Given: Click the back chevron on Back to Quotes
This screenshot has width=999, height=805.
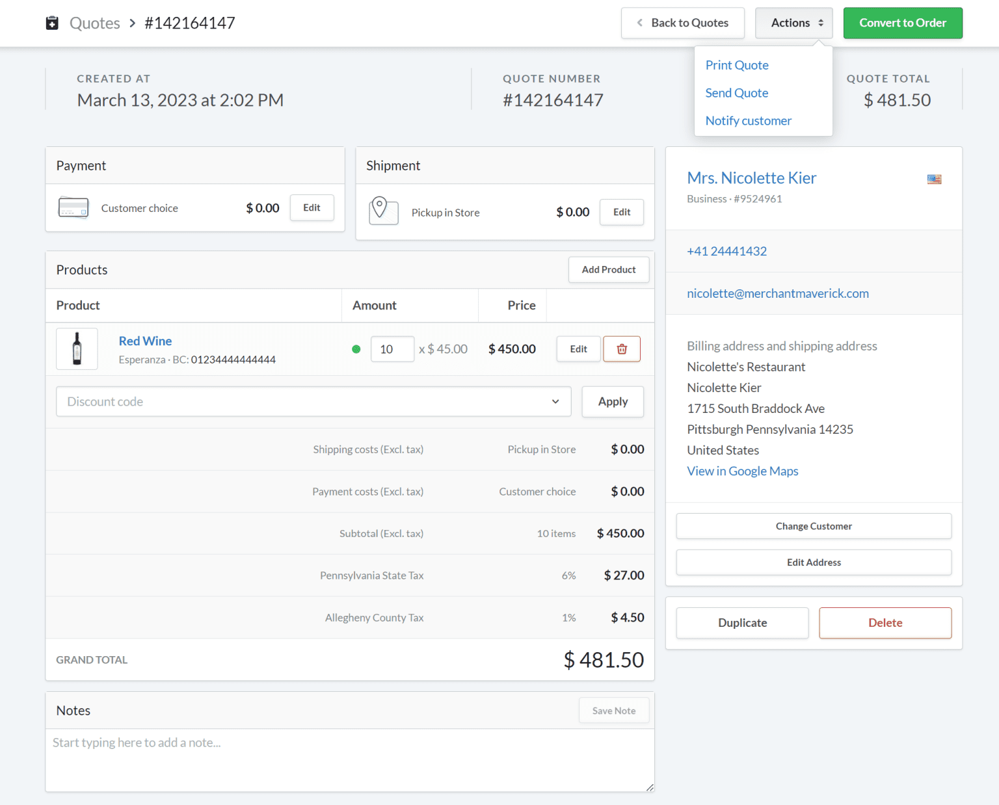Looking at the screenshot, I should pyautogui.click(x=639, y=23).
